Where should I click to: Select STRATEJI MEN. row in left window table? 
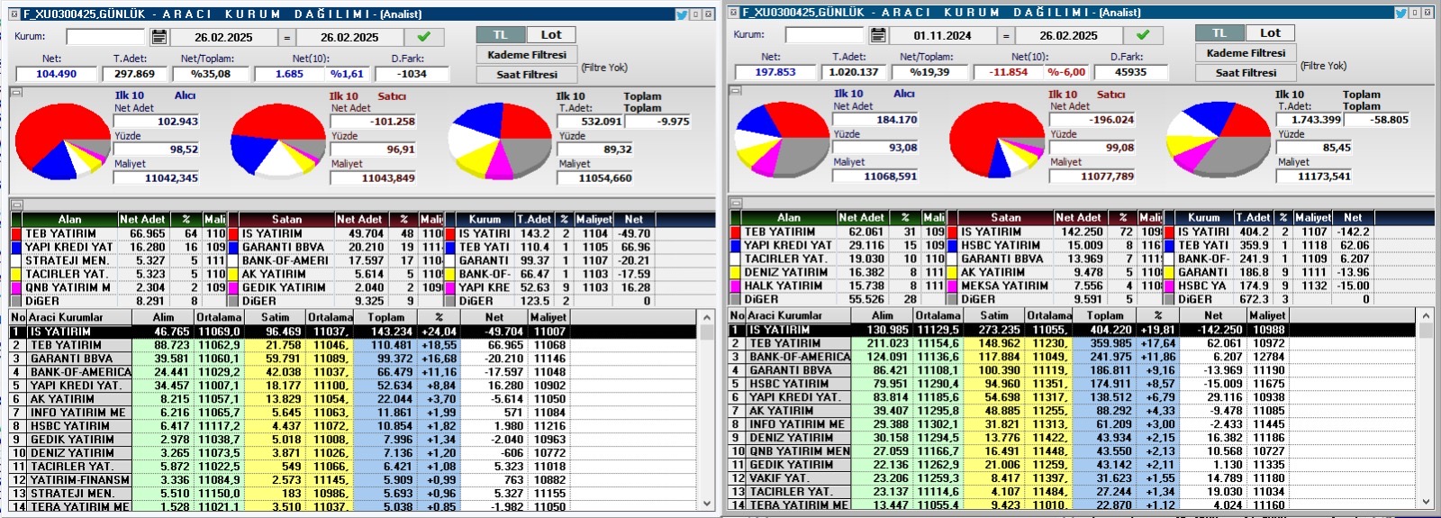pyautogui.click(x=352, y=494)
